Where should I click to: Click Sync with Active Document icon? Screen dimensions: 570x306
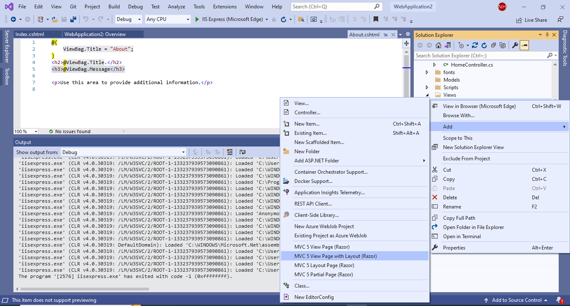[475, 45]
